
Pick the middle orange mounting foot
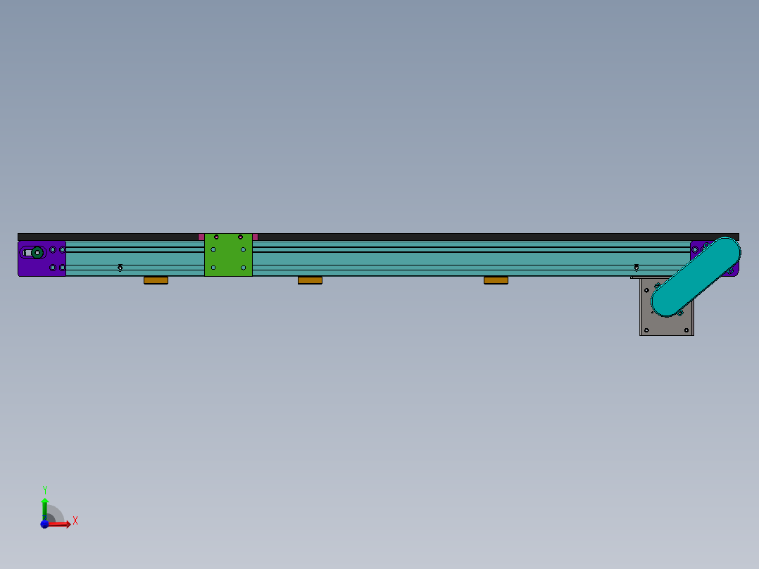point(310,280)
